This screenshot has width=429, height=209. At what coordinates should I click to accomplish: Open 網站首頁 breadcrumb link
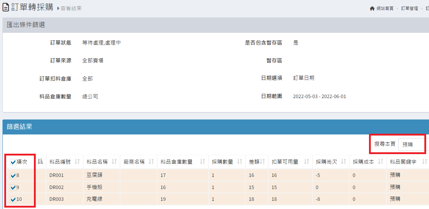click(385, 8)
